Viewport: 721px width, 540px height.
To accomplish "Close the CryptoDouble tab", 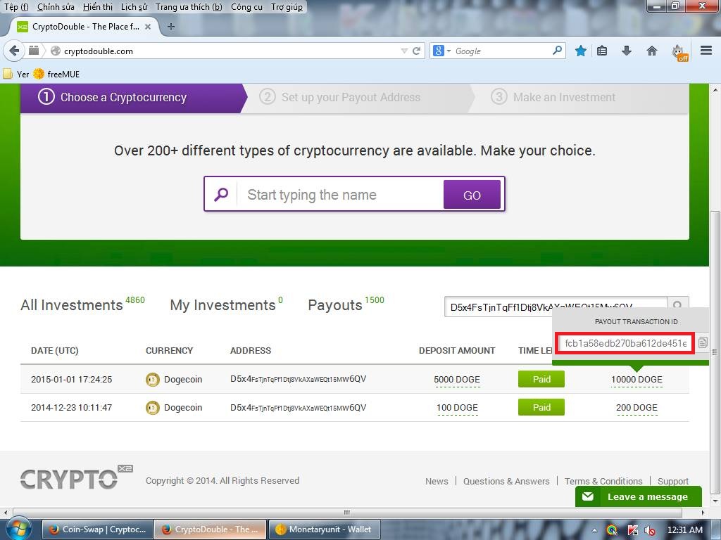I will [148, 27].
